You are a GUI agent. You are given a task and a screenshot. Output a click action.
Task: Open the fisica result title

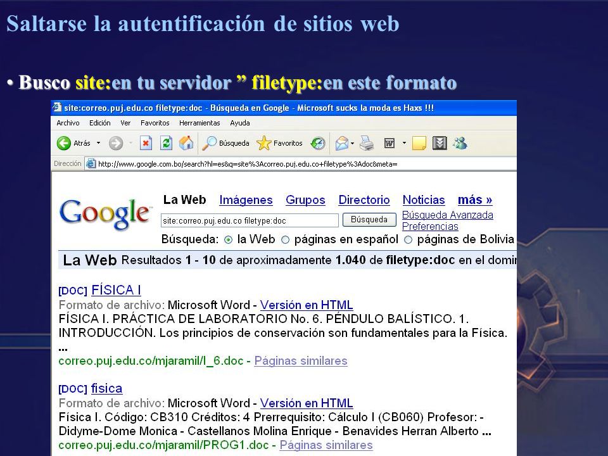point(106,388)
